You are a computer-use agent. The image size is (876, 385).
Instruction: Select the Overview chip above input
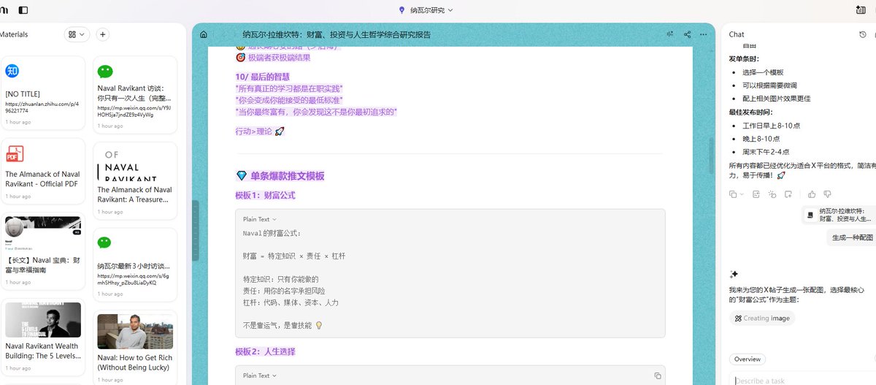pos(748,359)
